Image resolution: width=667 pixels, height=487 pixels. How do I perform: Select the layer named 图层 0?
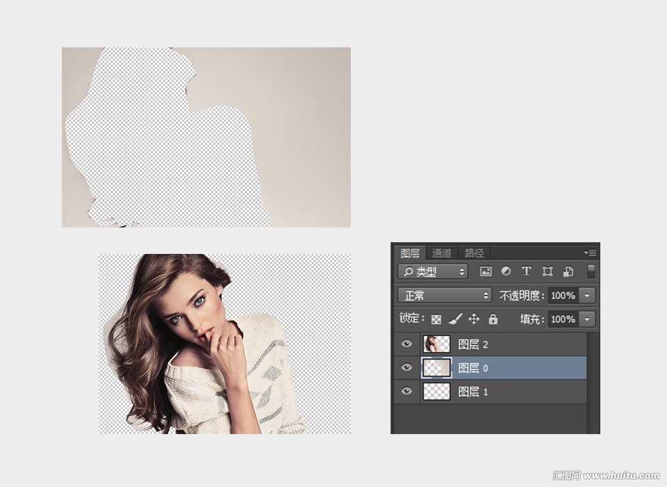click(x=491, y=368)
